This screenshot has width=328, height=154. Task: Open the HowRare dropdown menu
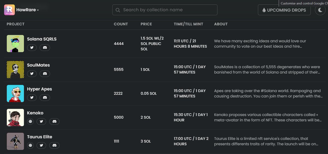click(x=28, y=10)
